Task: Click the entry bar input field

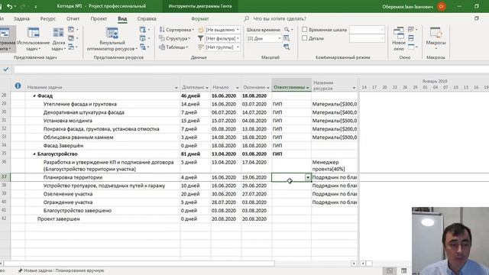Action: (x=251, y=70)
